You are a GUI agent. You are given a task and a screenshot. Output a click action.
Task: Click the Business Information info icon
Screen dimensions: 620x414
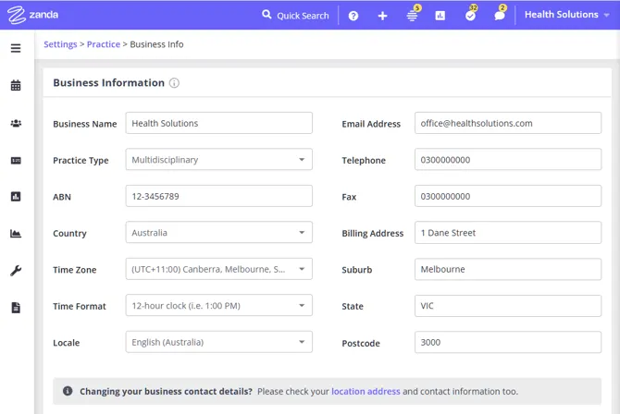coord(174,83)
